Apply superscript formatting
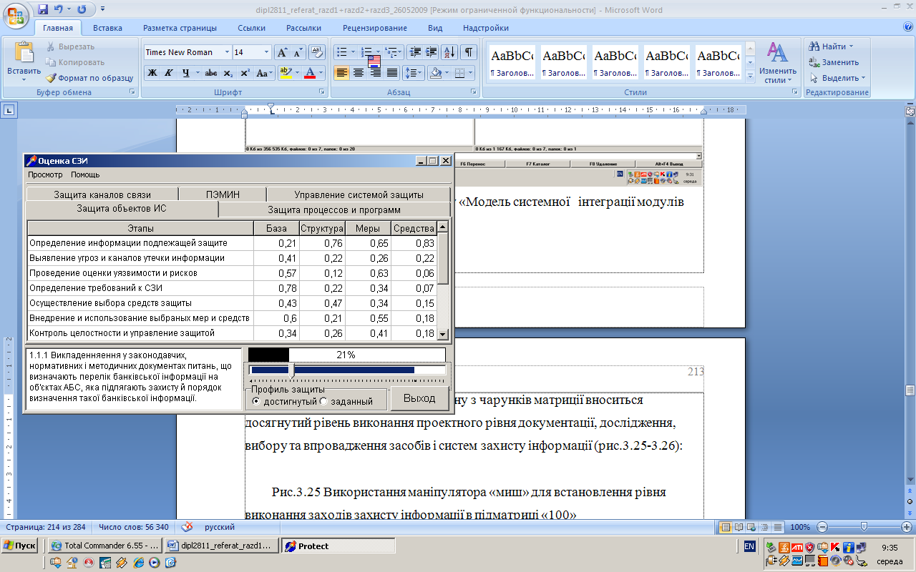This screenshot has width=916, height=572. coord(245,73)
